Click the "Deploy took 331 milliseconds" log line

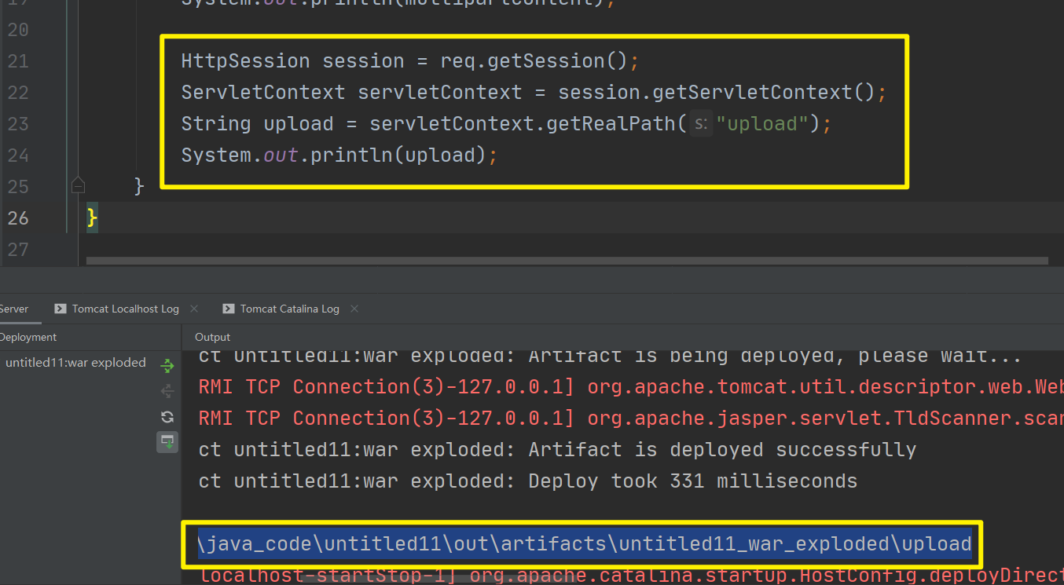click(528, 481)
